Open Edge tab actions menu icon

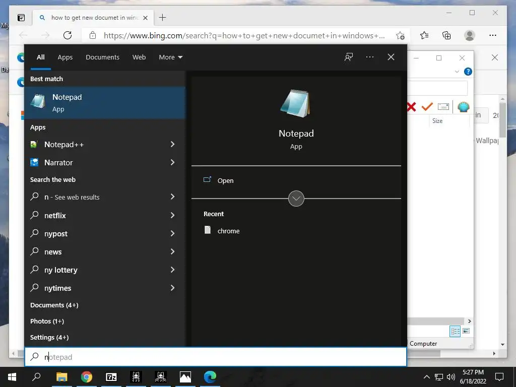[x=21, y=18]
